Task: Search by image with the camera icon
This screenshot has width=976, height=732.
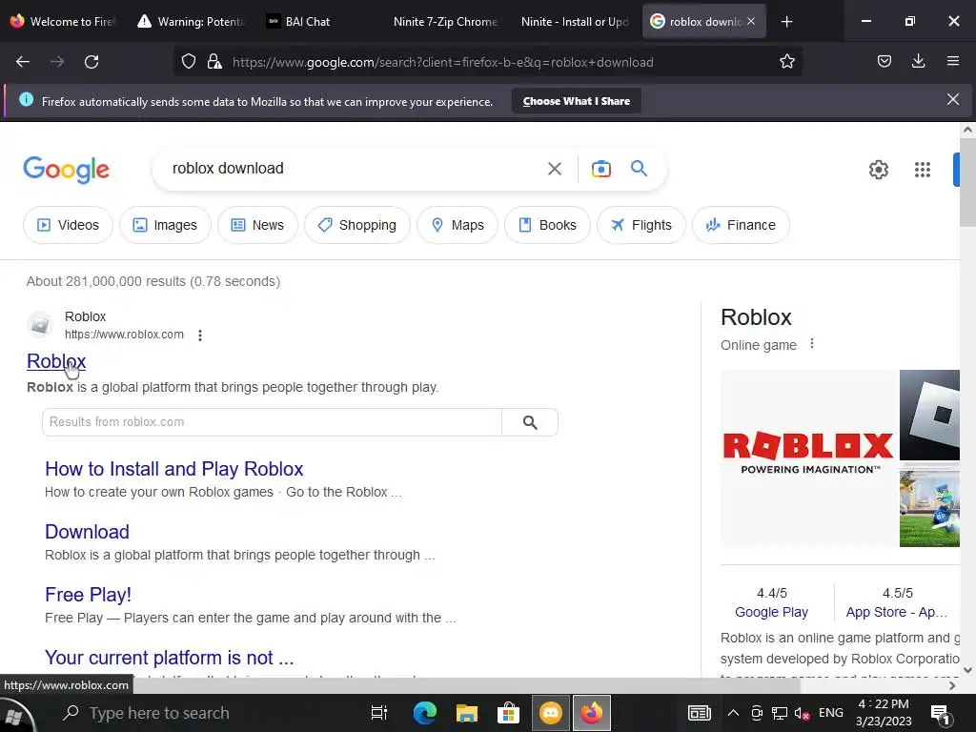Action: [601, 169]
